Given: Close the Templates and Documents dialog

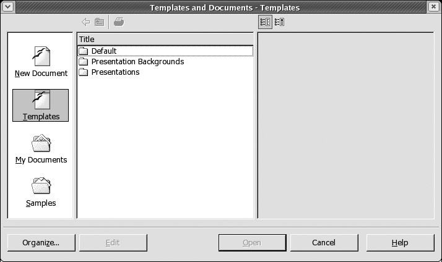Looking at the screenshot, I should tap(433, 7).
